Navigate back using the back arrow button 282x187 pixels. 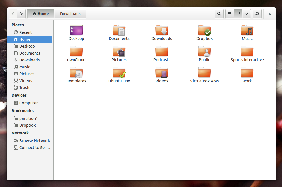[13, 13]
